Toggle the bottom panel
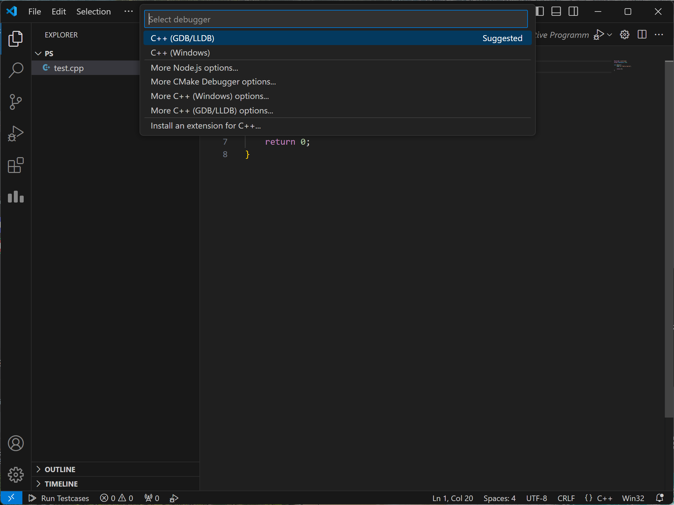This screenshot has height=505, width=674. 556,12
